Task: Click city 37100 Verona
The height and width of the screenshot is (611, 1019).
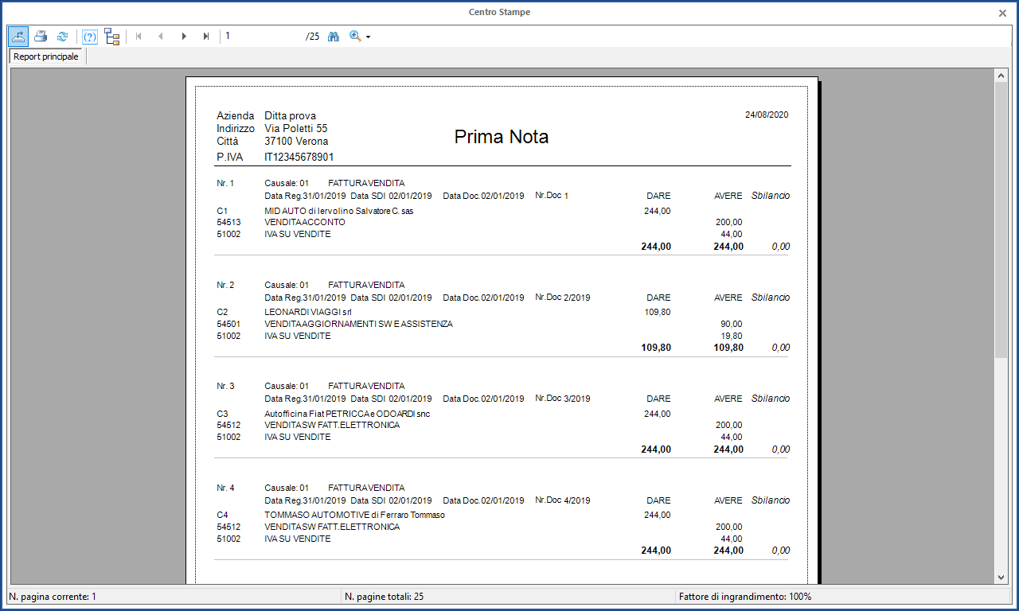Action: (296, 141)
